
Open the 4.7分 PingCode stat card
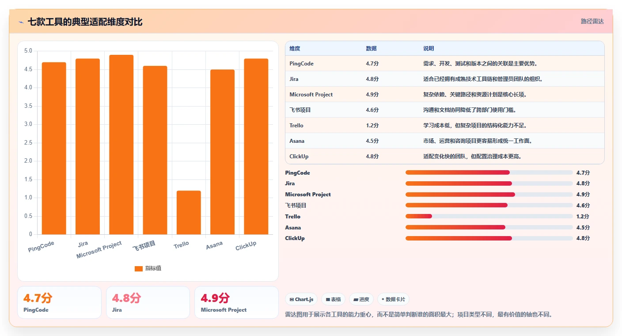coord(59,302)
